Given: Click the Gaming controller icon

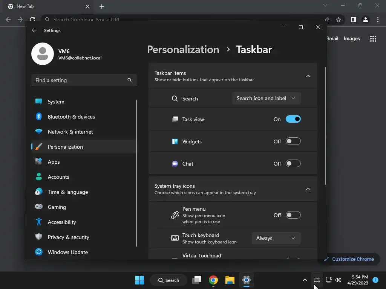Looking at the screenshot, I should coord(39,207).
